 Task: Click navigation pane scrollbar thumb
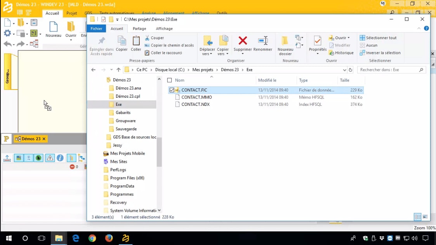pos(159,152)
